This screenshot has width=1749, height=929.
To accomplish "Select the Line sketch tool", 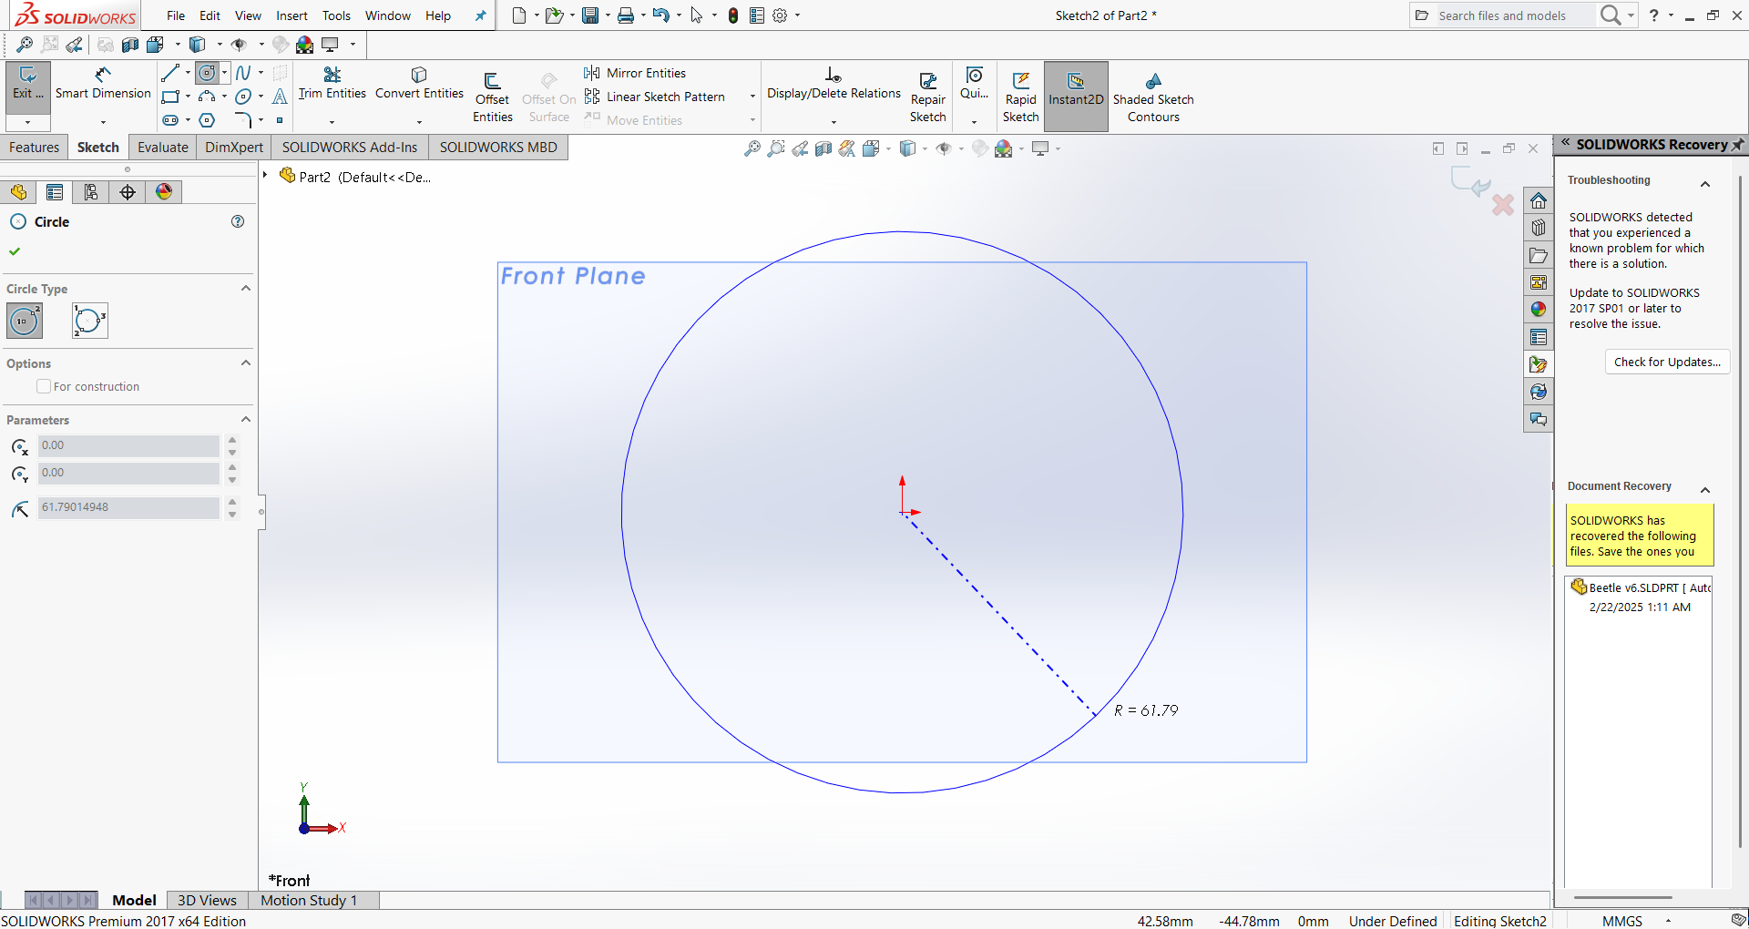I will pos(169,73).
